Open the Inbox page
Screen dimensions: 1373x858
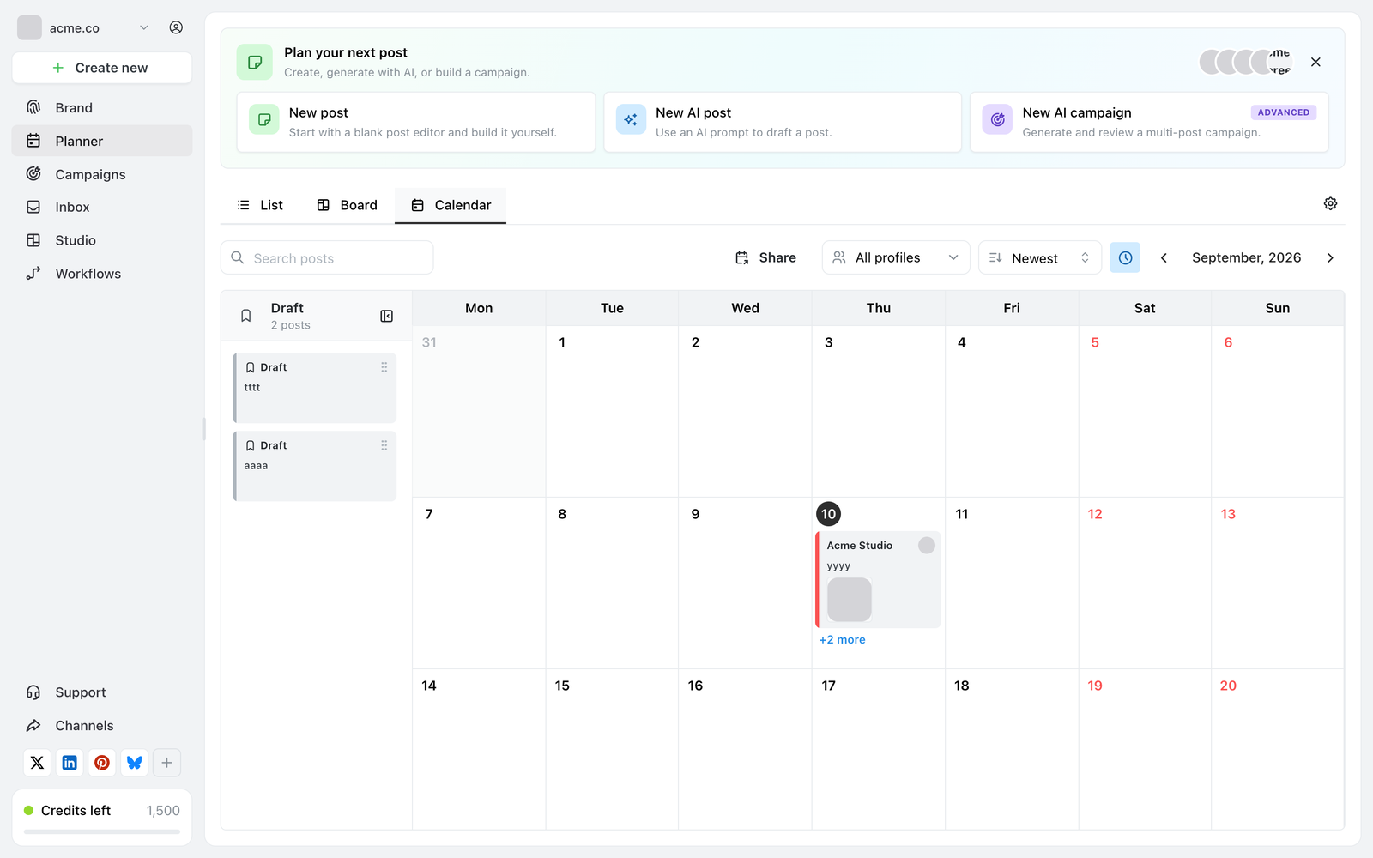[102, 207]
